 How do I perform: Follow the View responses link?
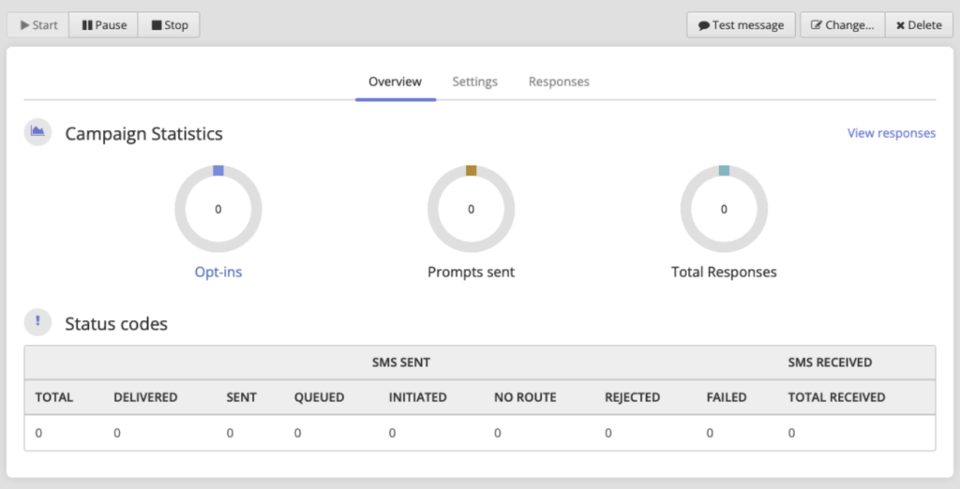click(891, 133)
